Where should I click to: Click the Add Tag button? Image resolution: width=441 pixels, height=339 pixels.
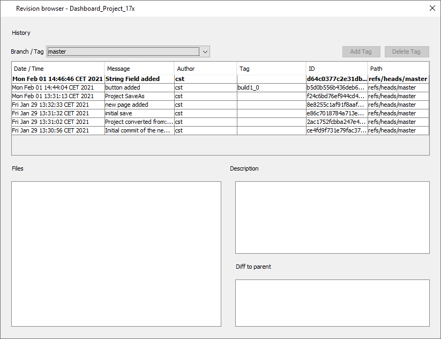click(x=361, y=51)
